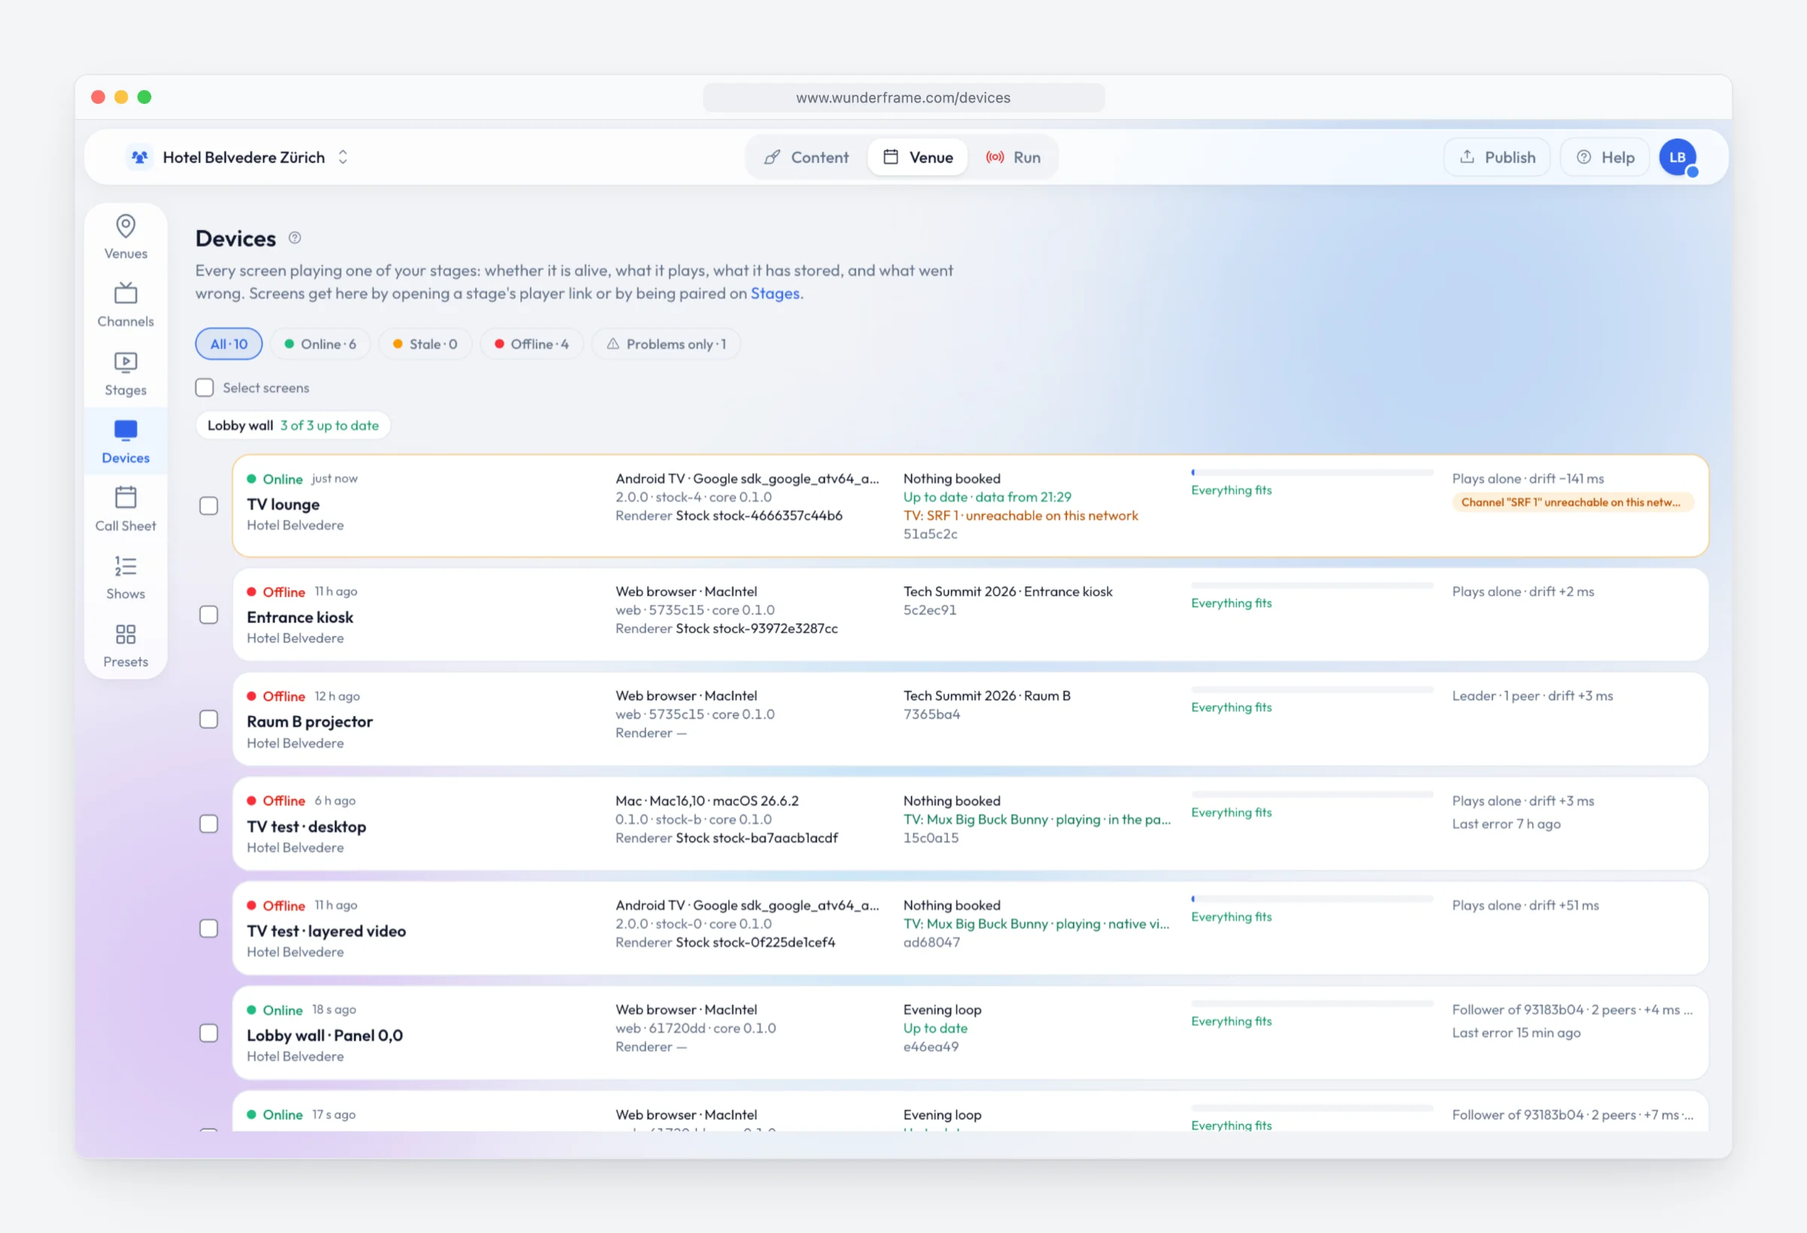Check the Raum B projector checkbox
This screenshot has width=1807, height=1233.
point(209,719)
